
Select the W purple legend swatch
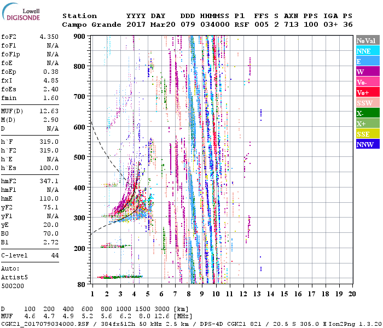pos(368,72)
